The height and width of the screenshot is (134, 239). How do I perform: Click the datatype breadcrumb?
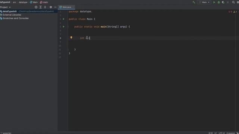(23, 2)
